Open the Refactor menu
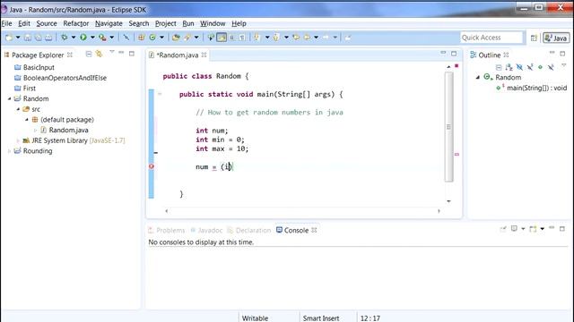Screen dimensions: 574x322 coord(75,23)
